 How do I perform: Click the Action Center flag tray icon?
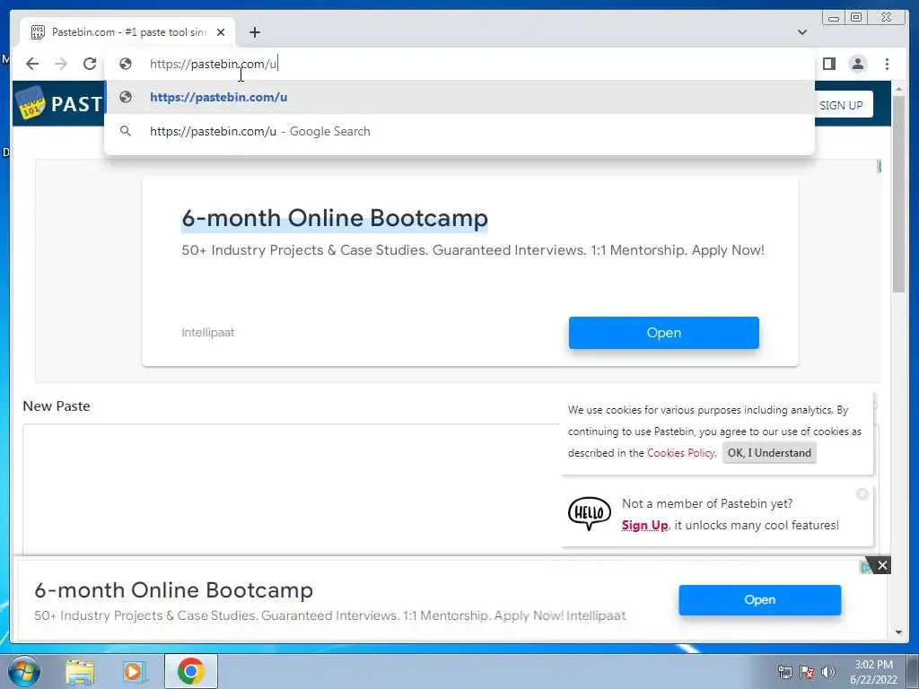click(x=807, y=672)
